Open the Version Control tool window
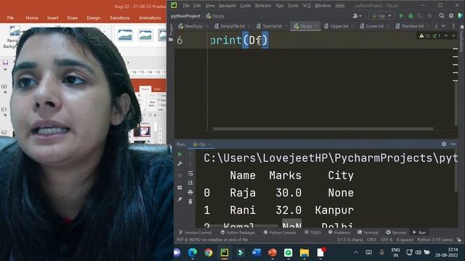The image size is (465, 261). pos(195,233)
